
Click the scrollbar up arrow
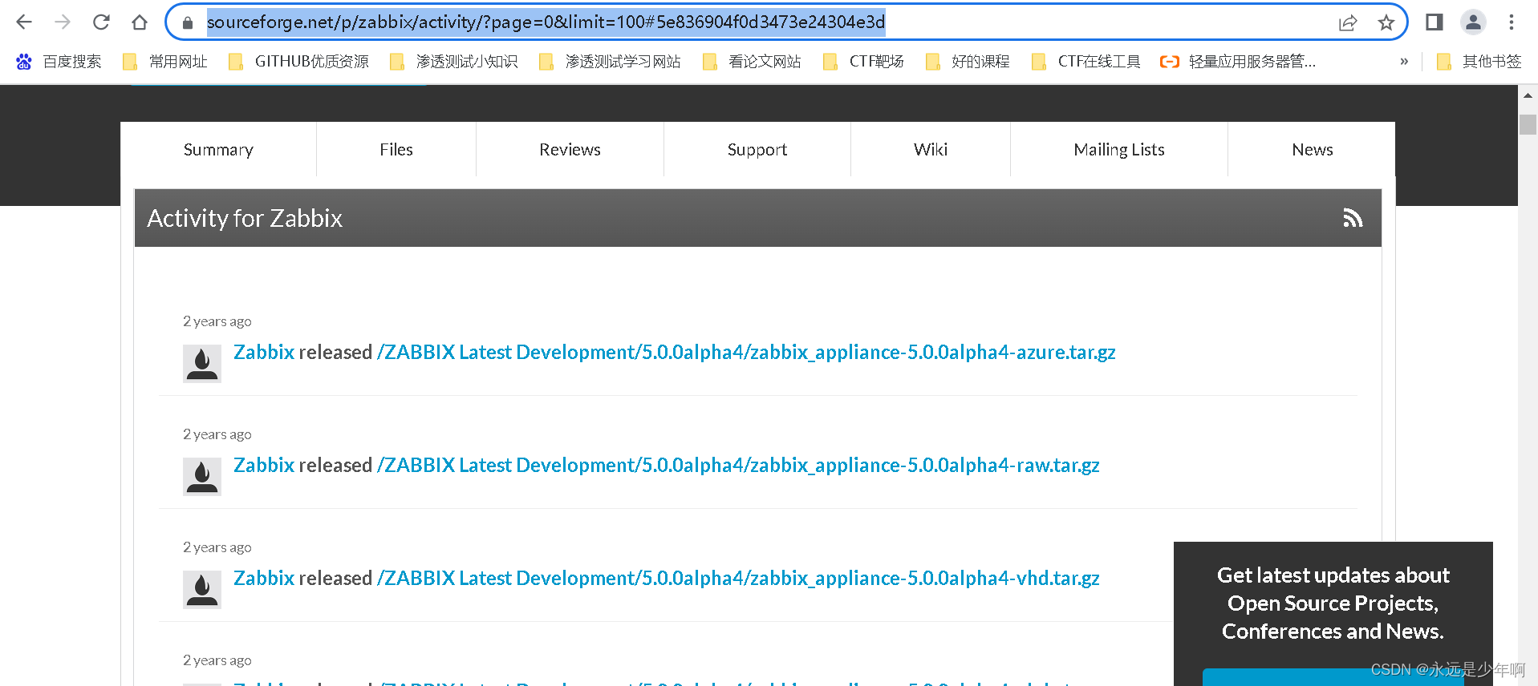click(1528, 95)
